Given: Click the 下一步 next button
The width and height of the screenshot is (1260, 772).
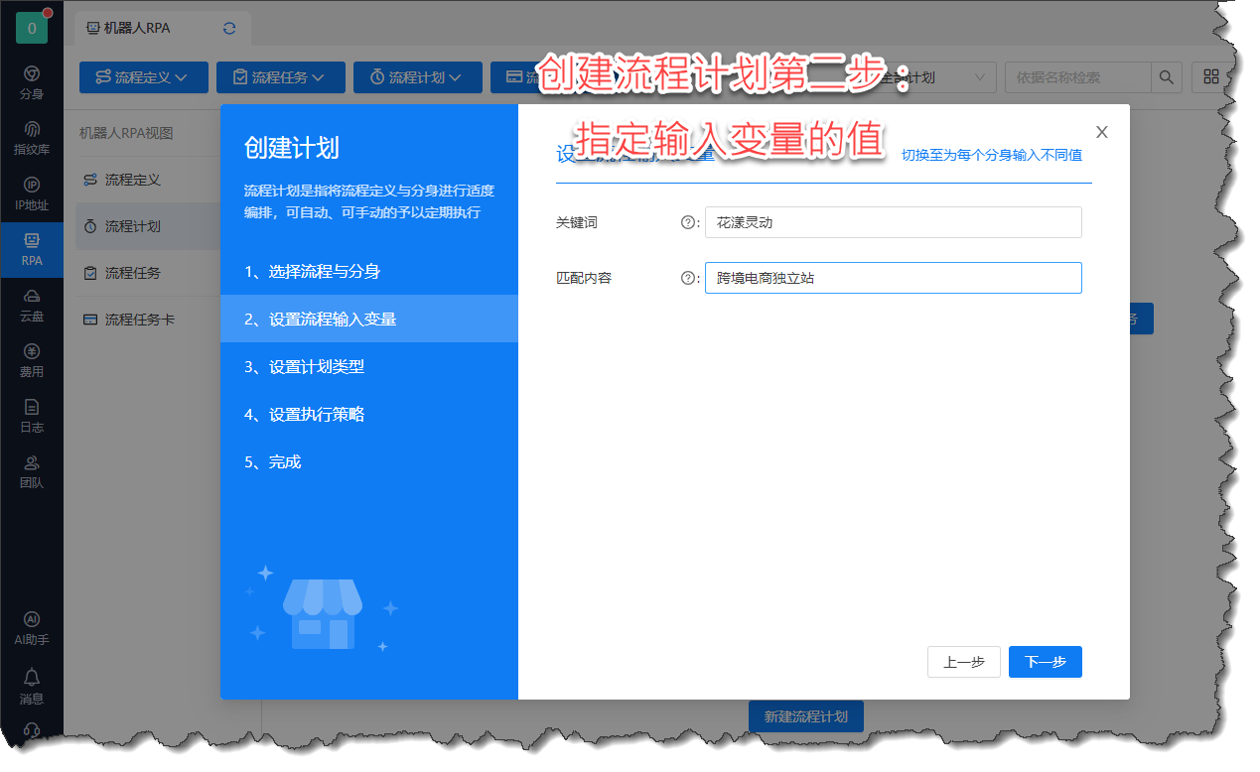Looking at the screenshot, I should point(1045,662).
